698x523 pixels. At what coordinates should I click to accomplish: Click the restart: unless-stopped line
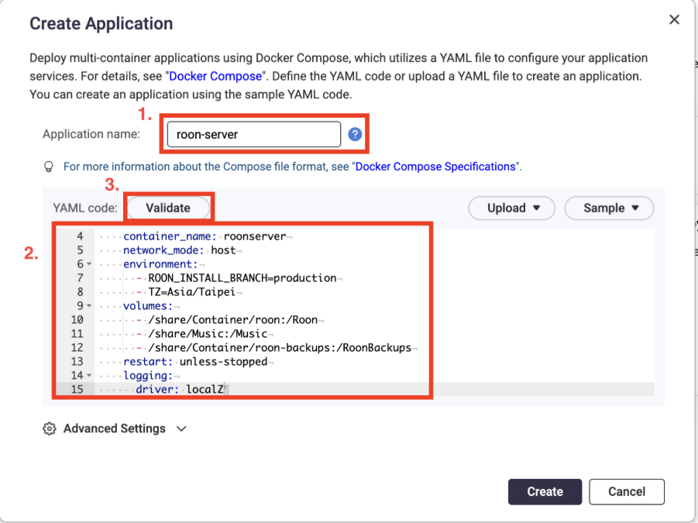195,361
